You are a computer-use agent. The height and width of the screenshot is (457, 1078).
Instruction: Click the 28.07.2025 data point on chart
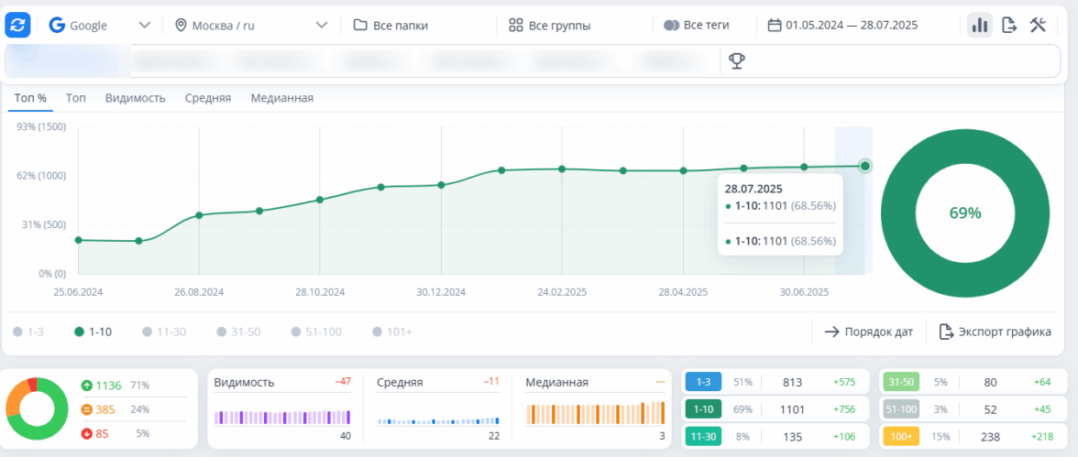[864, 166]
